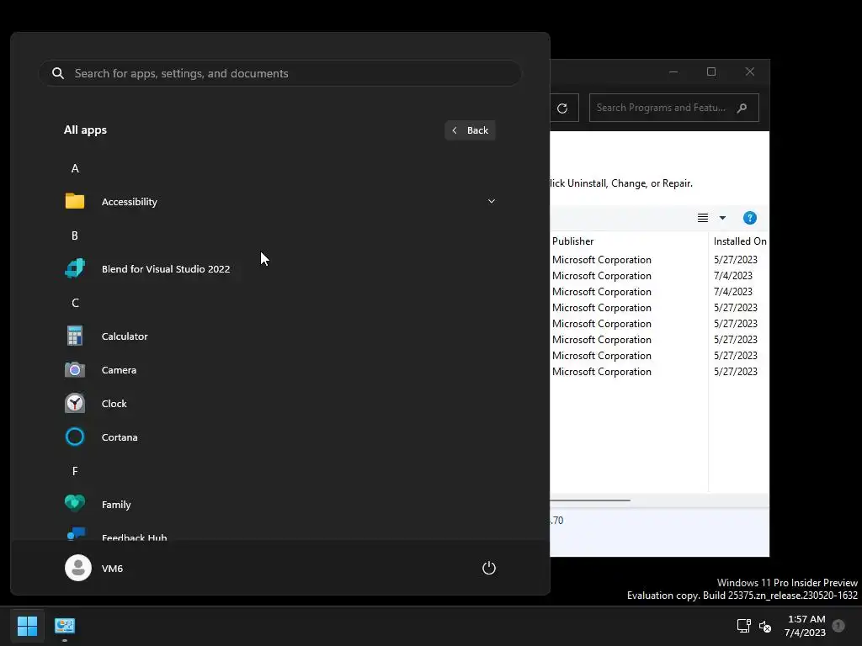Screen dimensions: 862x646
Task: Click first Microsoft Corporation publisher cell
Action: (601, 260)
